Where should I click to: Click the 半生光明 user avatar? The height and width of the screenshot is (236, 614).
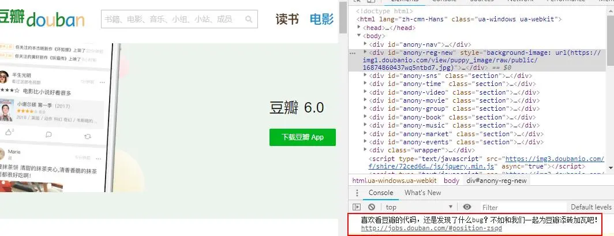click(3, 77)
